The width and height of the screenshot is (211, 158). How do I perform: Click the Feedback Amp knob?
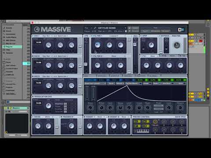coord(72,126)
